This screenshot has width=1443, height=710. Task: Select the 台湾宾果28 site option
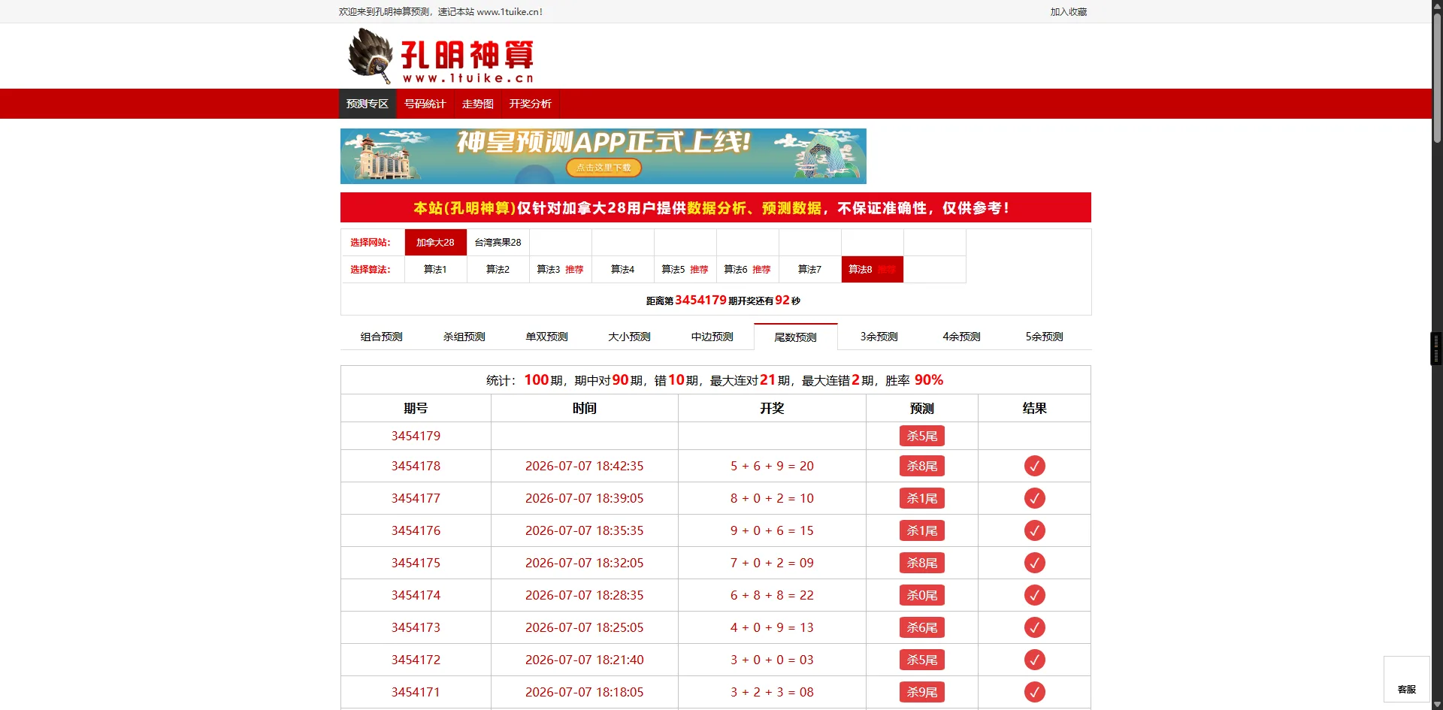pyautogui.click(x=498, y=243)
